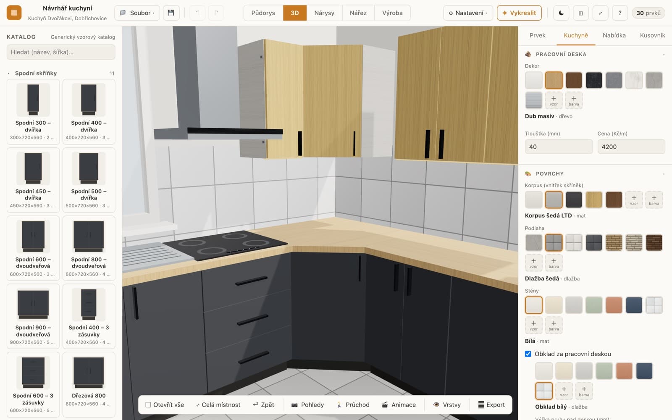Switch to Půdorys view tab
Image resolution: width=672 pixels, height=420 pixels.
(263, 13)
